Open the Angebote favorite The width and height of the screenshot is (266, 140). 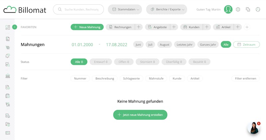(x=158, y=27)
